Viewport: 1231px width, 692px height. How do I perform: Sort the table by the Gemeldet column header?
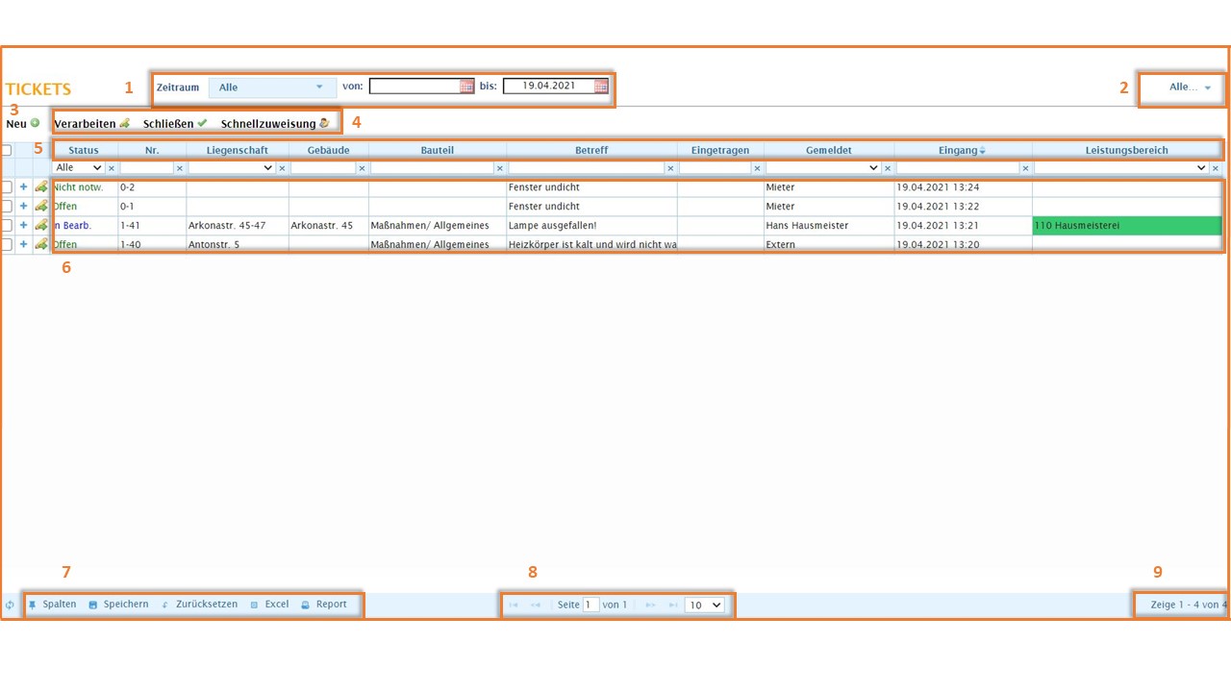click(829, 151)
